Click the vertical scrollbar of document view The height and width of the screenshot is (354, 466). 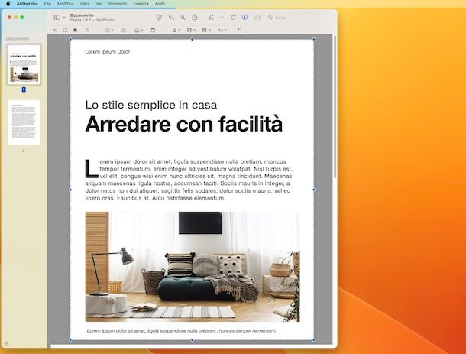[335, 107]
